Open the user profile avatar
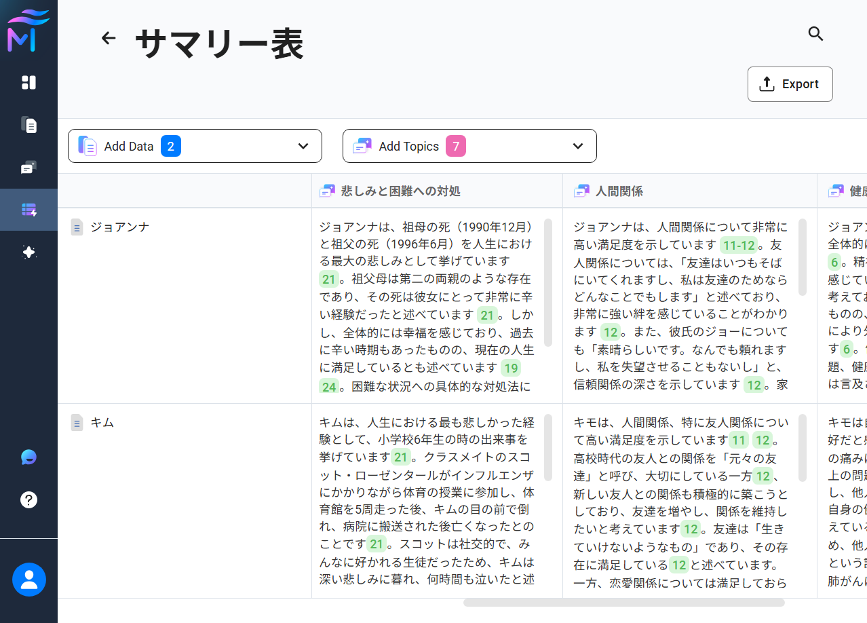The image size is (867, 623). coord(28,580)
